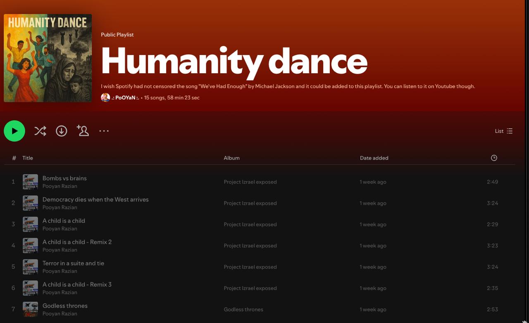Select the track Bombs vs brains

pos(64,178)
